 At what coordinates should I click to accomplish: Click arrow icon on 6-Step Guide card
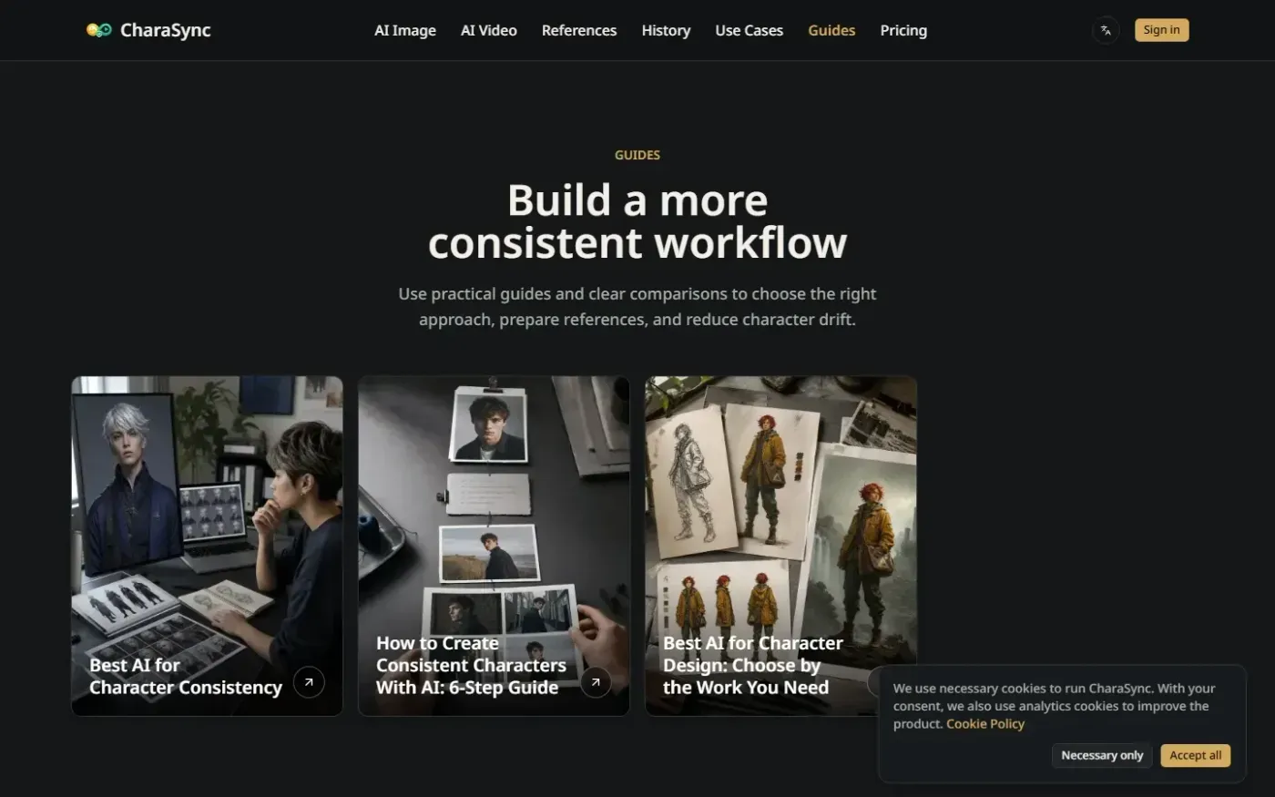click(x=596, y=681)
